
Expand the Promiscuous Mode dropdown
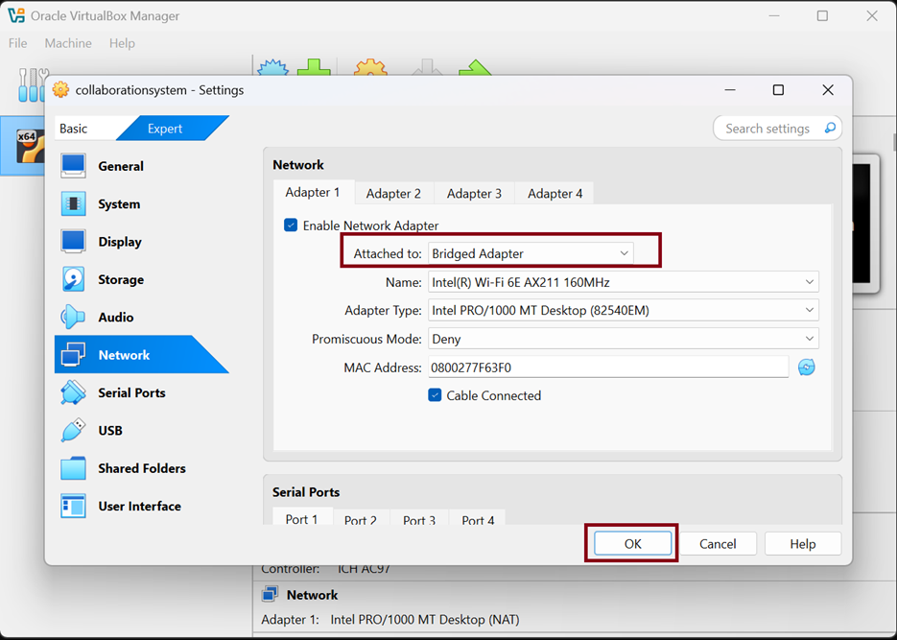[624, 339]
